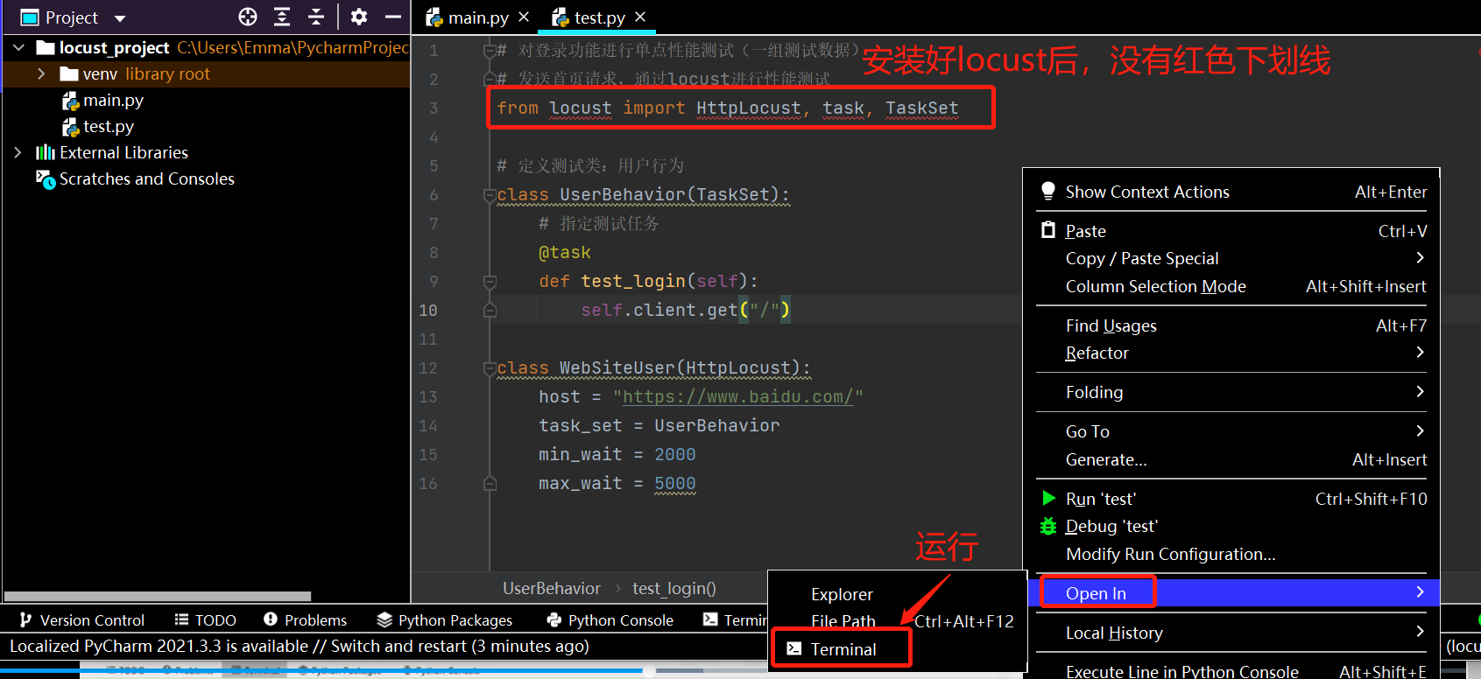Expand the Go To submenu
Viewport: 1481px width, 679px height.
(x=1420, y=430)
